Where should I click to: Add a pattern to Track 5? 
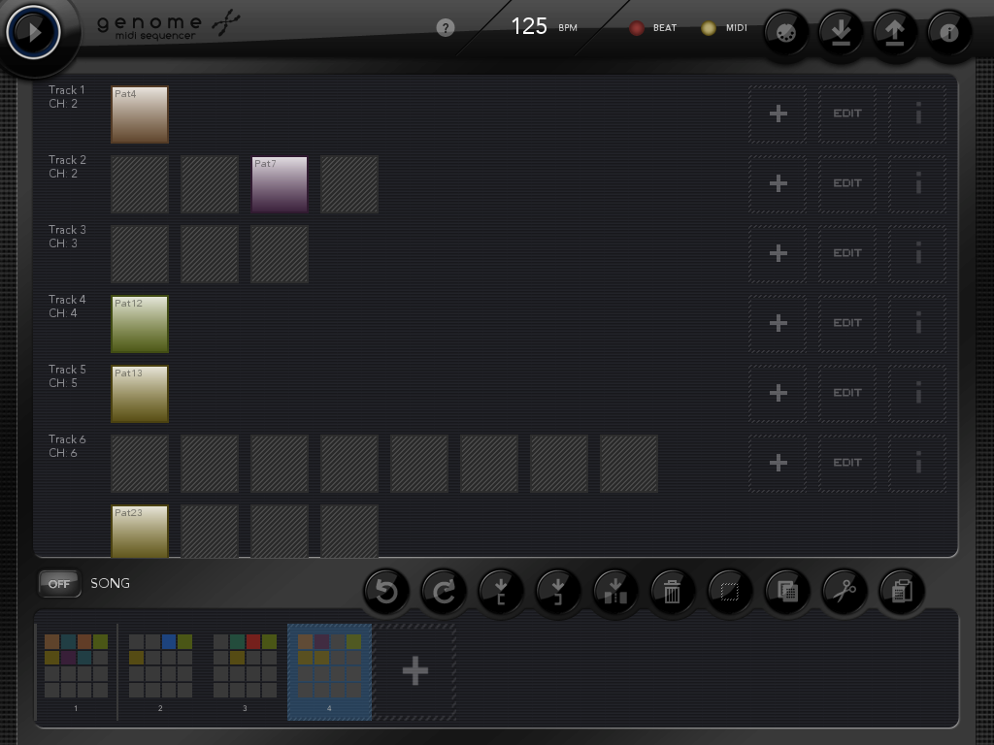click(778, 394)
